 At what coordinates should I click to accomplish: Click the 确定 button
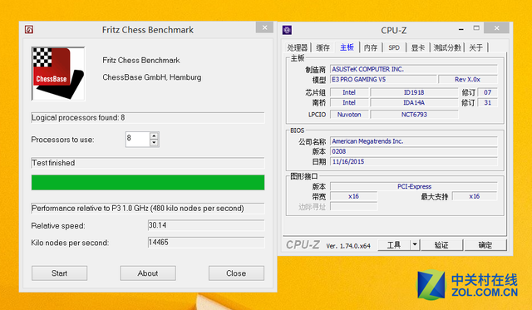(485, 245)
